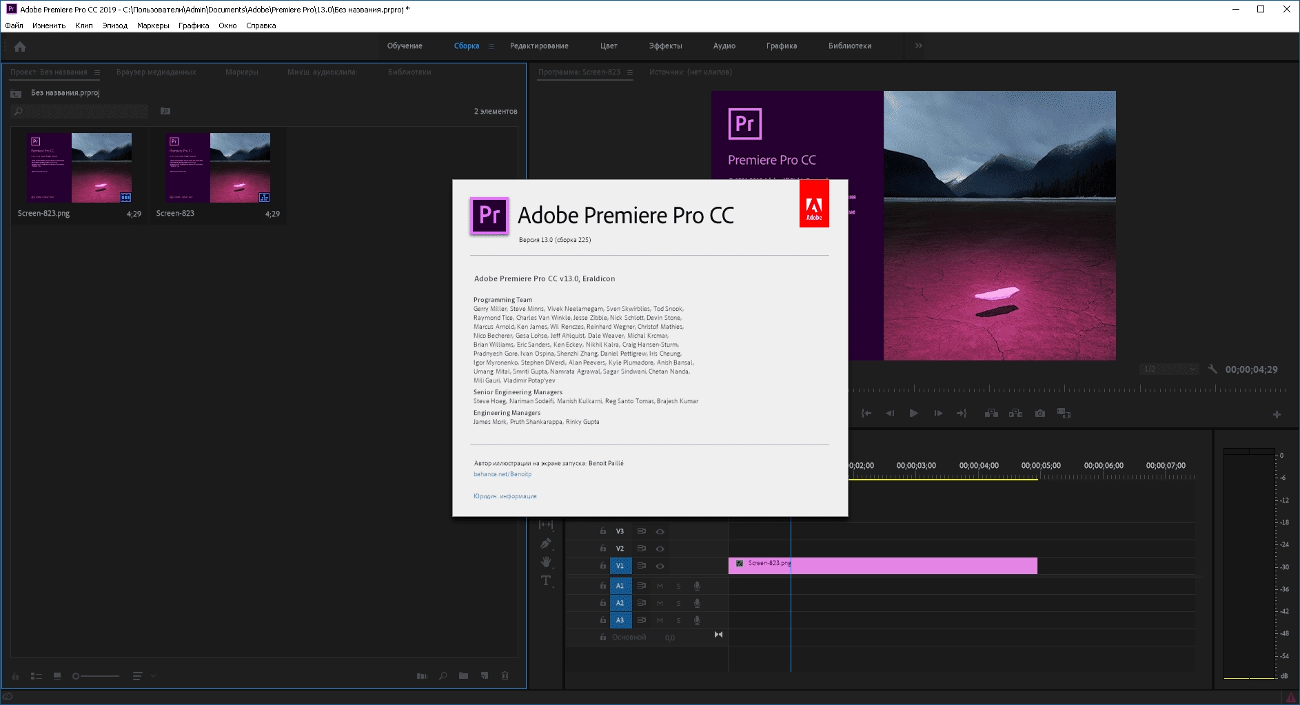Switch to the Источник panel tab

coord(690,72)
